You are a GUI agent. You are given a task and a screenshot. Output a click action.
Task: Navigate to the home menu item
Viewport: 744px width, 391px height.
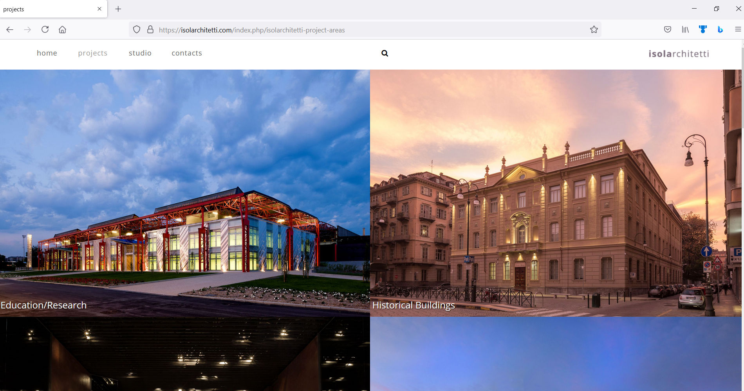pyautogui.click(x=47, y=53)
